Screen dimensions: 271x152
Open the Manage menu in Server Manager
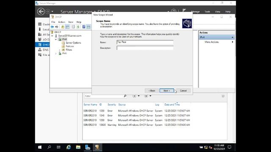[196, 12]
